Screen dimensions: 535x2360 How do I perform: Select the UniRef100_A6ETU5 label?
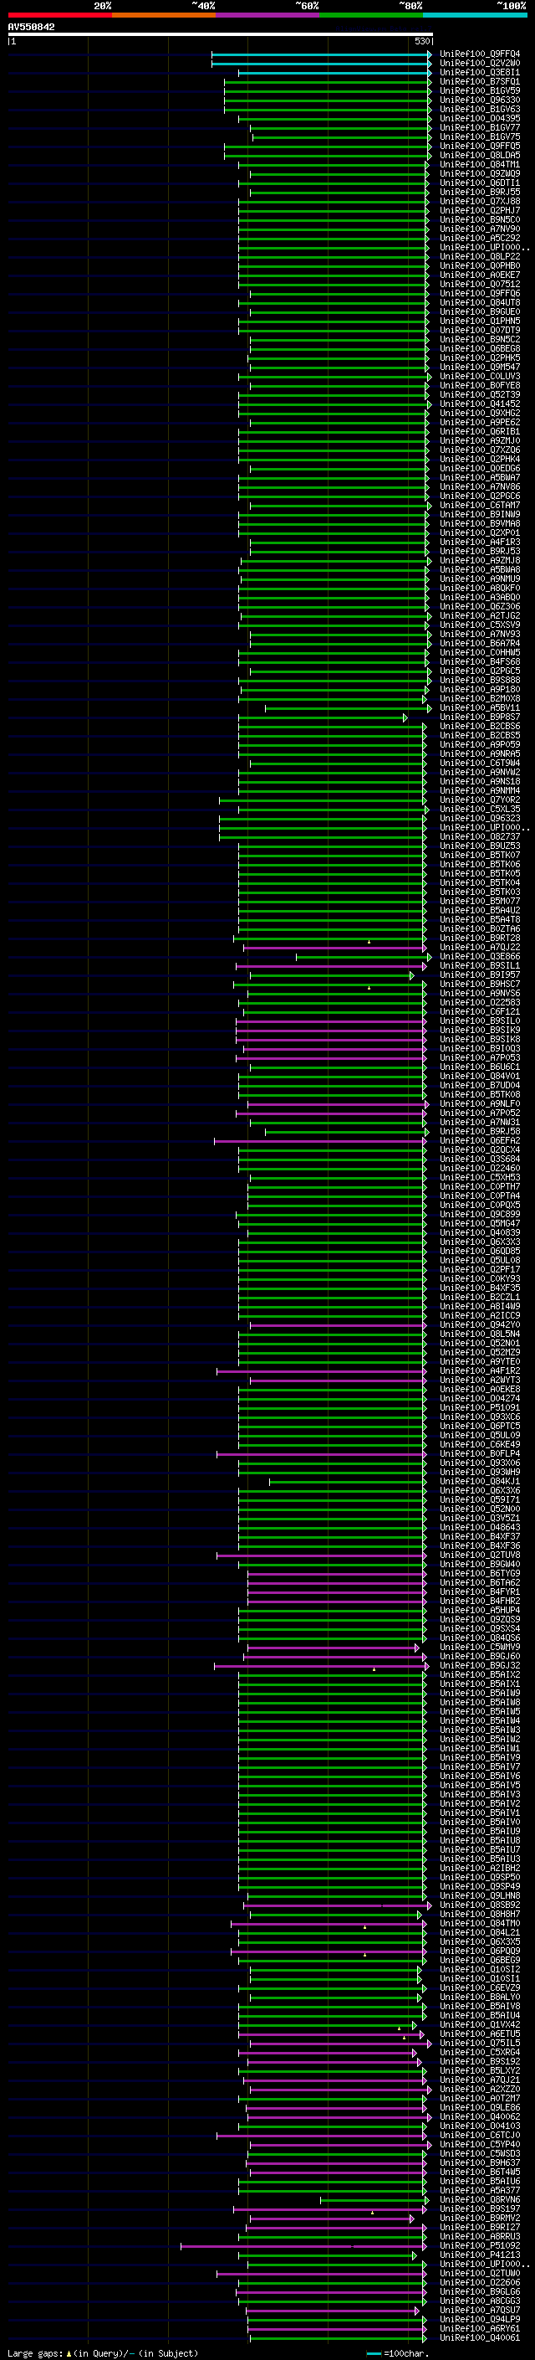tap(479, 2034)
